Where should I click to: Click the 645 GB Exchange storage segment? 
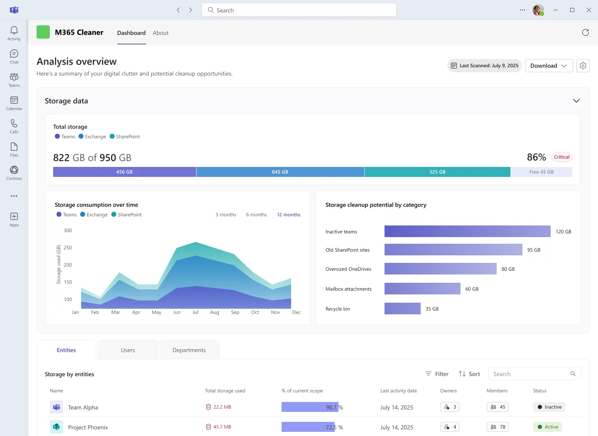click(280, 172)
